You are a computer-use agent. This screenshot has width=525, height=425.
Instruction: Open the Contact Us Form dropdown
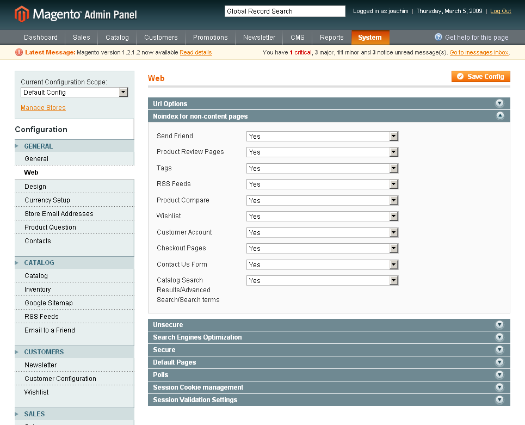tap(323, 265)
